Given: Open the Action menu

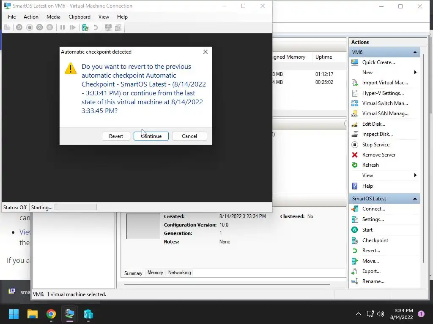Looking at the screenshot, I should 31,17.
